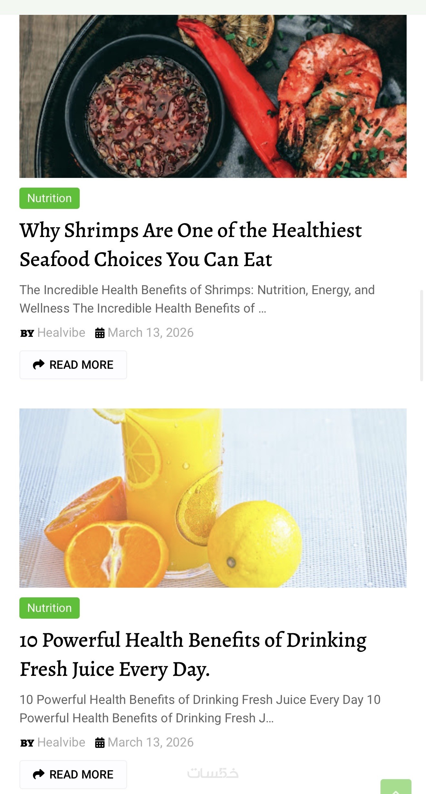The image size is (426, 794).
Task: Click the page scrollbar on the right edge
Action: (421, 336)
